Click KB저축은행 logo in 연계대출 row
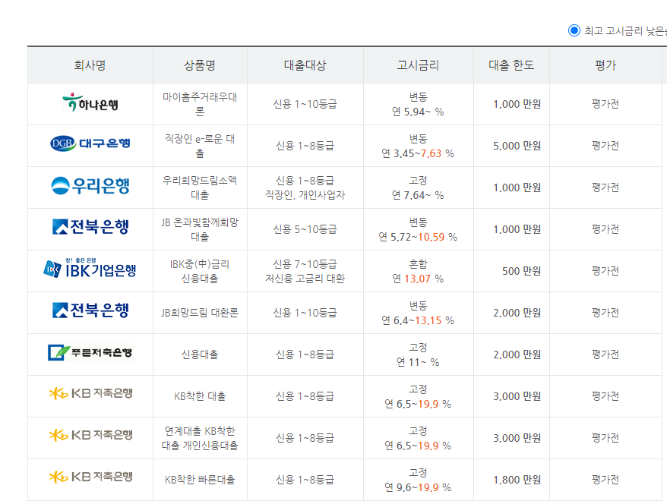This screenshot has width=667, height=501. (90, 435)
